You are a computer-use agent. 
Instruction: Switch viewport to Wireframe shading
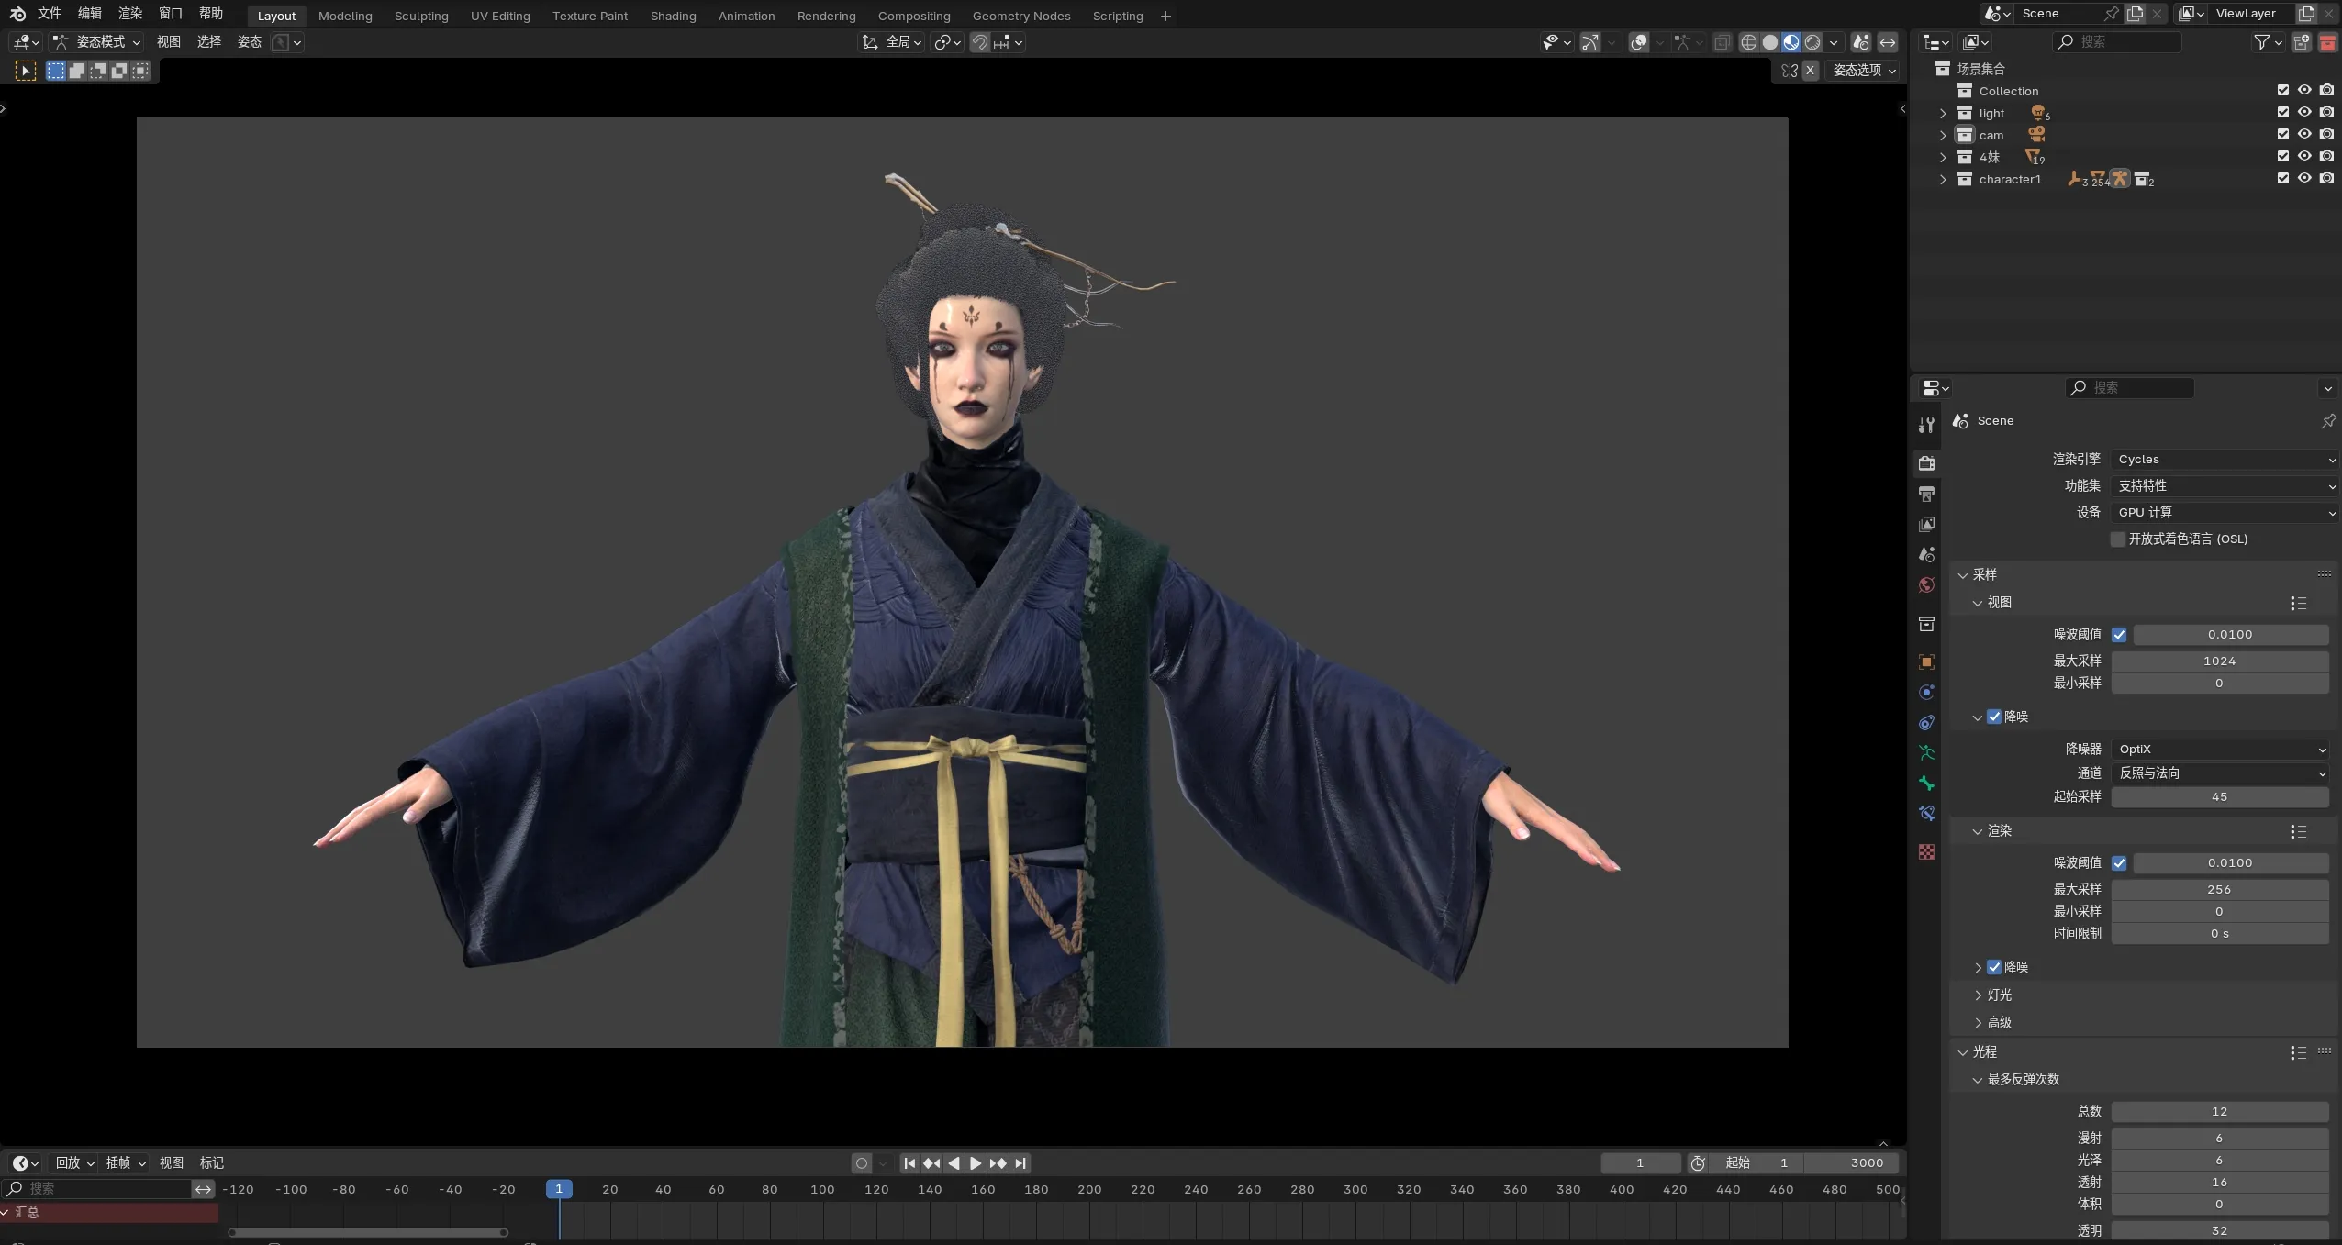1749,42
